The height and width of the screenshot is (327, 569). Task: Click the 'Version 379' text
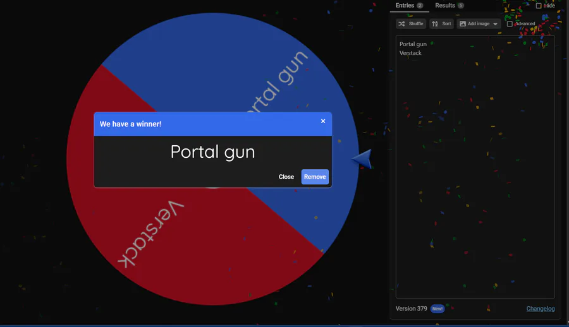tap(411, 309)
